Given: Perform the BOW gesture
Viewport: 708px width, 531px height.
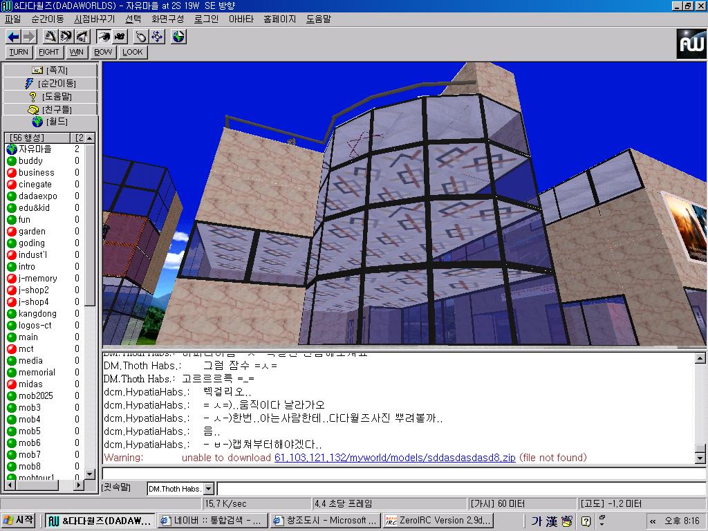Looking at the screenshot, I should tap(103, 53).
